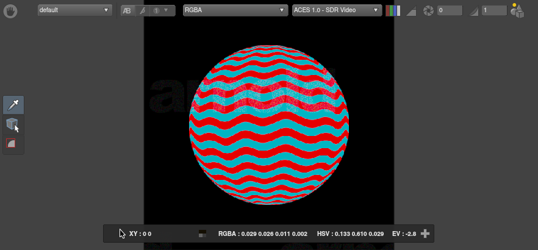The image size is (538, 250).
Task: Activate the cube object selection tool
Action: 13,124
